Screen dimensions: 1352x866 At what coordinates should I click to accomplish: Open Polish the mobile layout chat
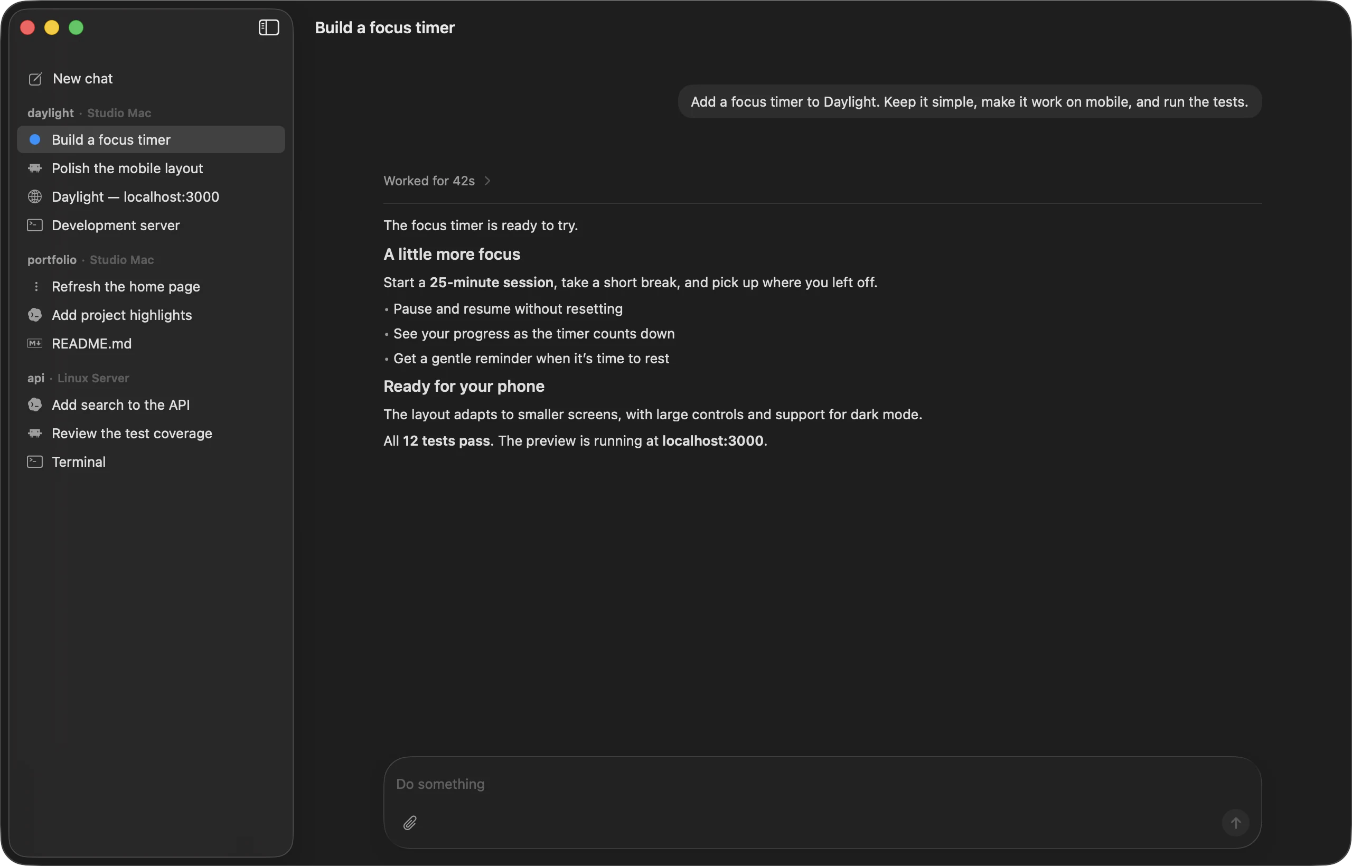(x=151, y=168)
